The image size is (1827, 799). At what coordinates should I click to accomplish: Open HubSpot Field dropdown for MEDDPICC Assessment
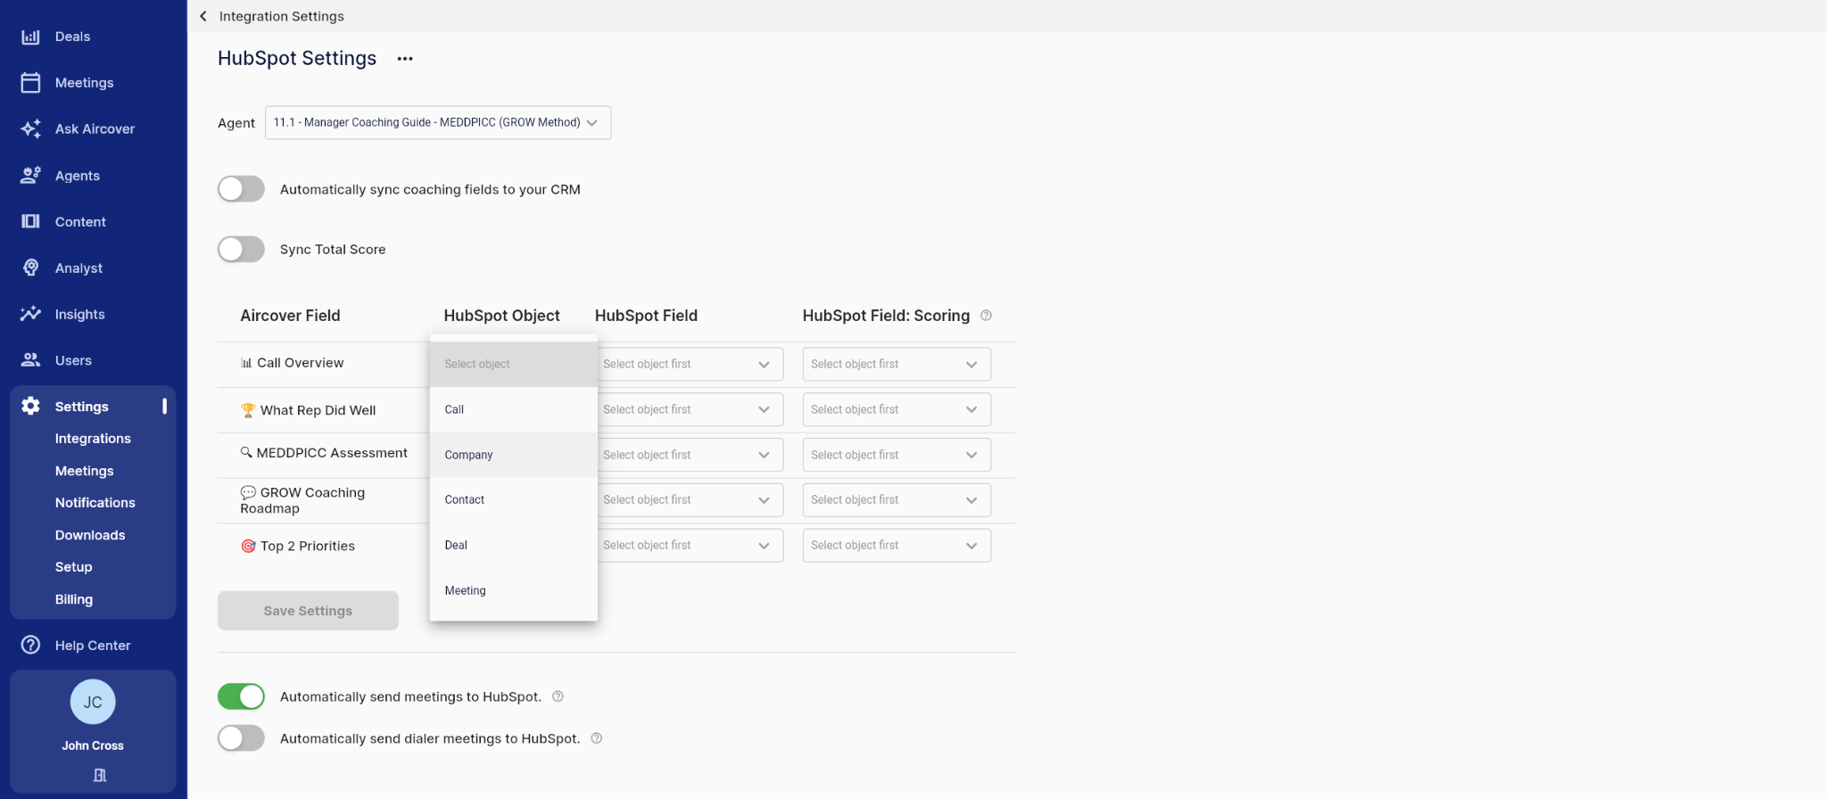click(x=690, y=455)
